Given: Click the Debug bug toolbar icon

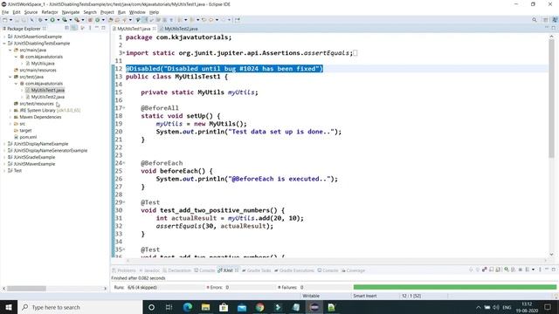Looking at the screenshot, I should coord(40,20).
